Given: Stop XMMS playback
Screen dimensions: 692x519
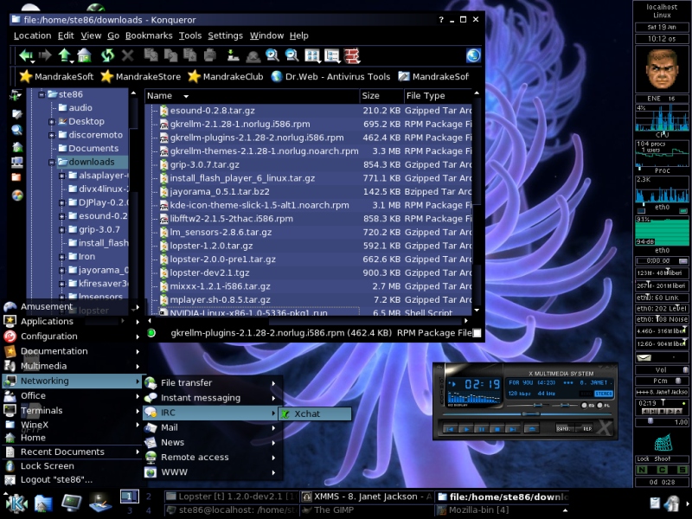Looking at the screenshot, I should [x=497, y=428].
